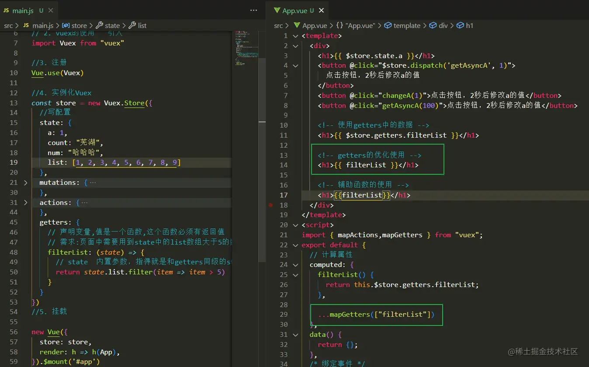Collapse the div fold arrow on line 2
Viewport: 589px width, 367px height.
click(295, 46)
